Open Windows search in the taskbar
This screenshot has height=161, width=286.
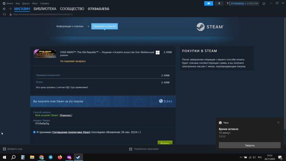tap(13, 157)
